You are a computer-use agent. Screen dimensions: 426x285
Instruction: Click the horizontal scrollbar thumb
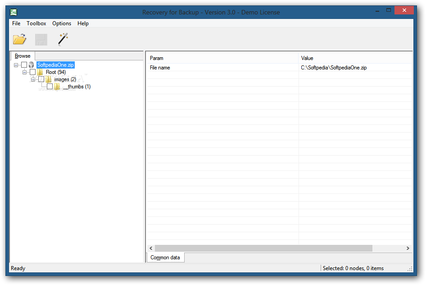pyautogui.click(x=263, y=248)
